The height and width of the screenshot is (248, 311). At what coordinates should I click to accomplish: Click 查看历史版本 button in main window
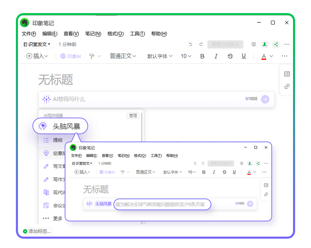225,44
